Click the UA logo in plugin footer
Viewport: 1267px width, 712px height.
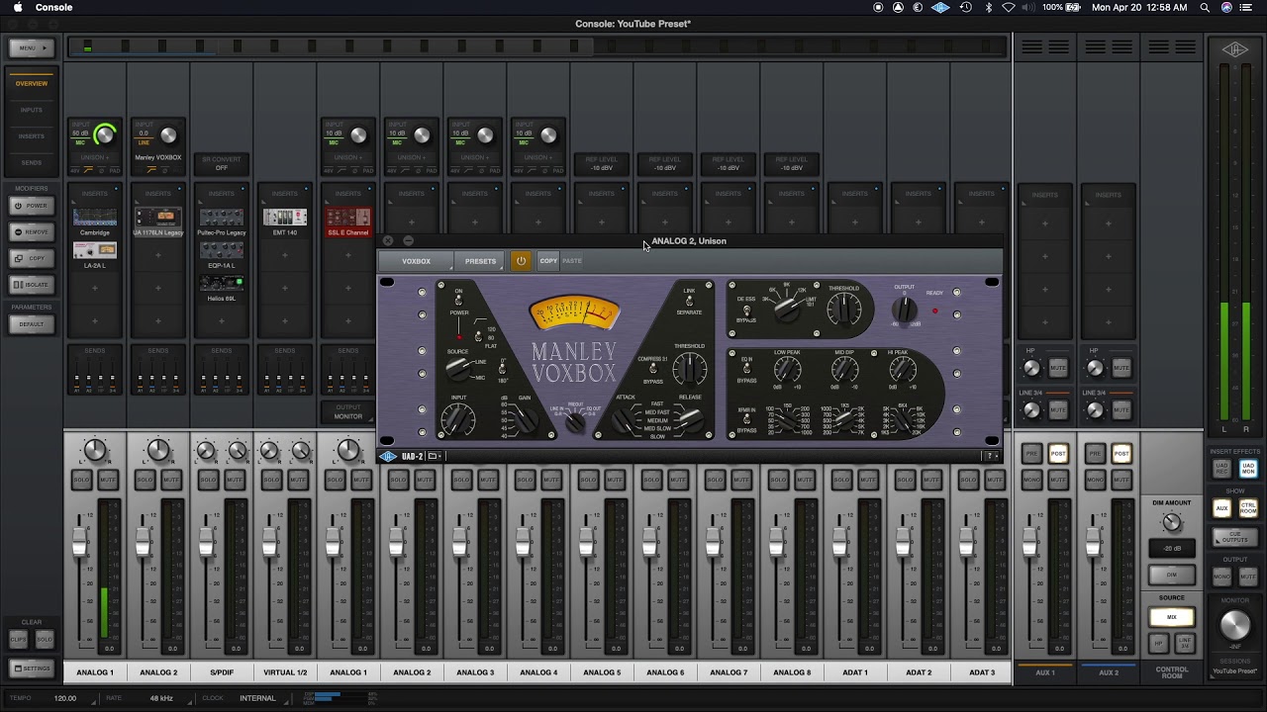tap(388, 456)
